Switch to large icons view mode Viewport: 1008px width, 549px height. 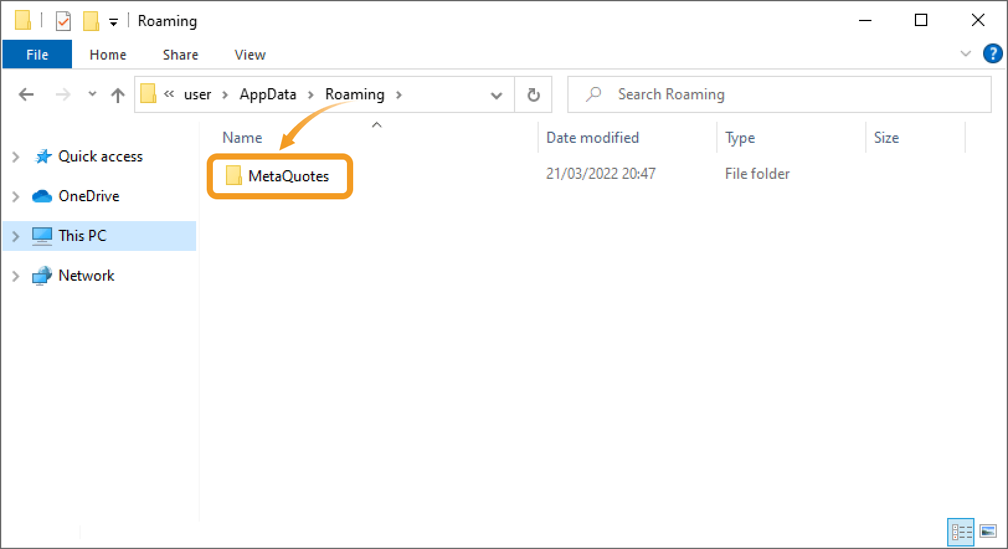(x=988, y=532)
